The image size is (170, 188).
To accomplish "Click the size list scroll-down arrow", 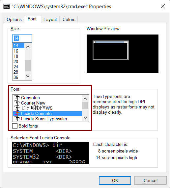I will pos(28,76).
